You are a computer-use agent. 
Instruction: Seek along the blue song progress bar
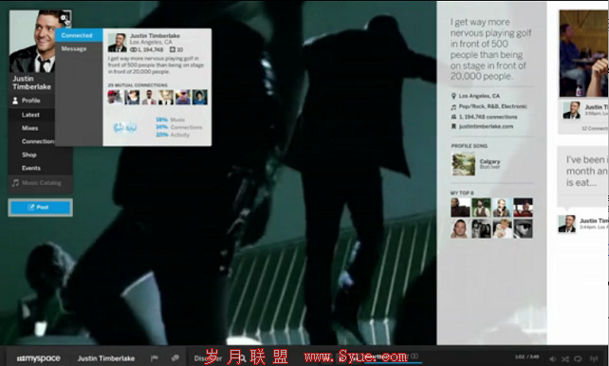click(393, 363)
